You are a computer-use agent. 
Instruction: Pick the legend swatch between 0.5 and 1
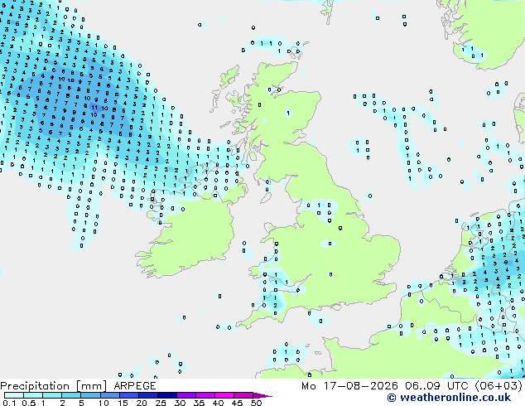33,395
